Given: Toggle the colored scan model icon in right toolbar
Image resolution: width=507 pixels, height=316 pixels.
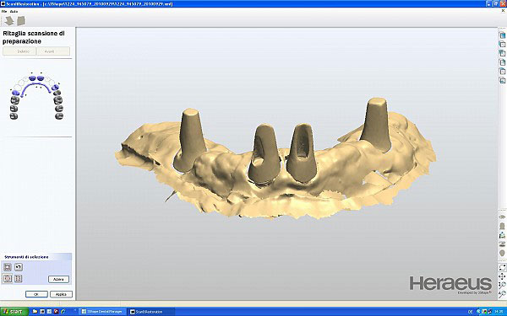Looking at the screenshot, I should click(502, 235).
